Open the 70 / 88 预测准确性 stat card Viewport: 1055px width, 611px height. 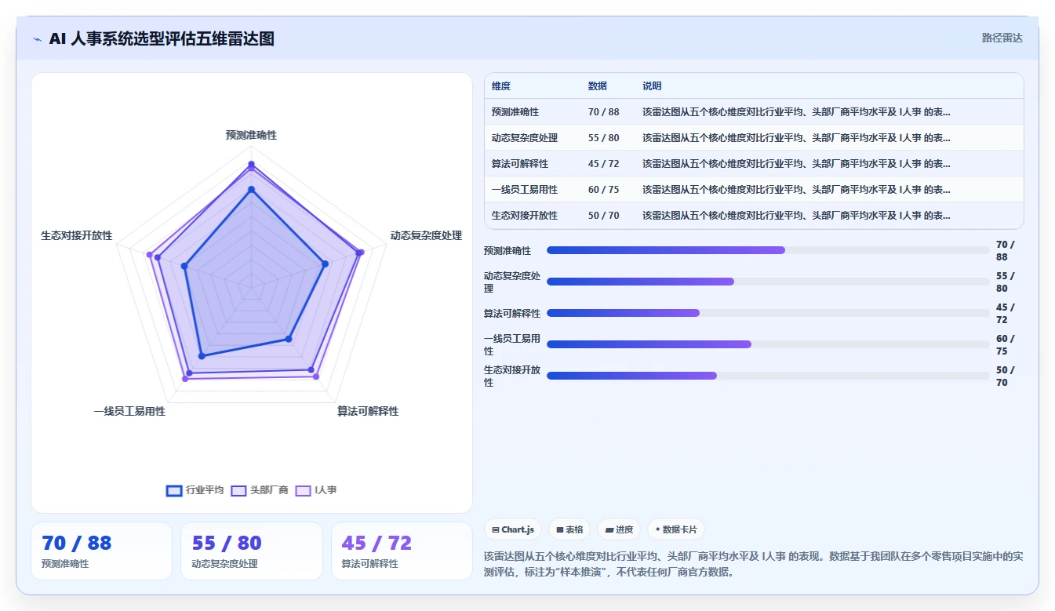(101, 551)
